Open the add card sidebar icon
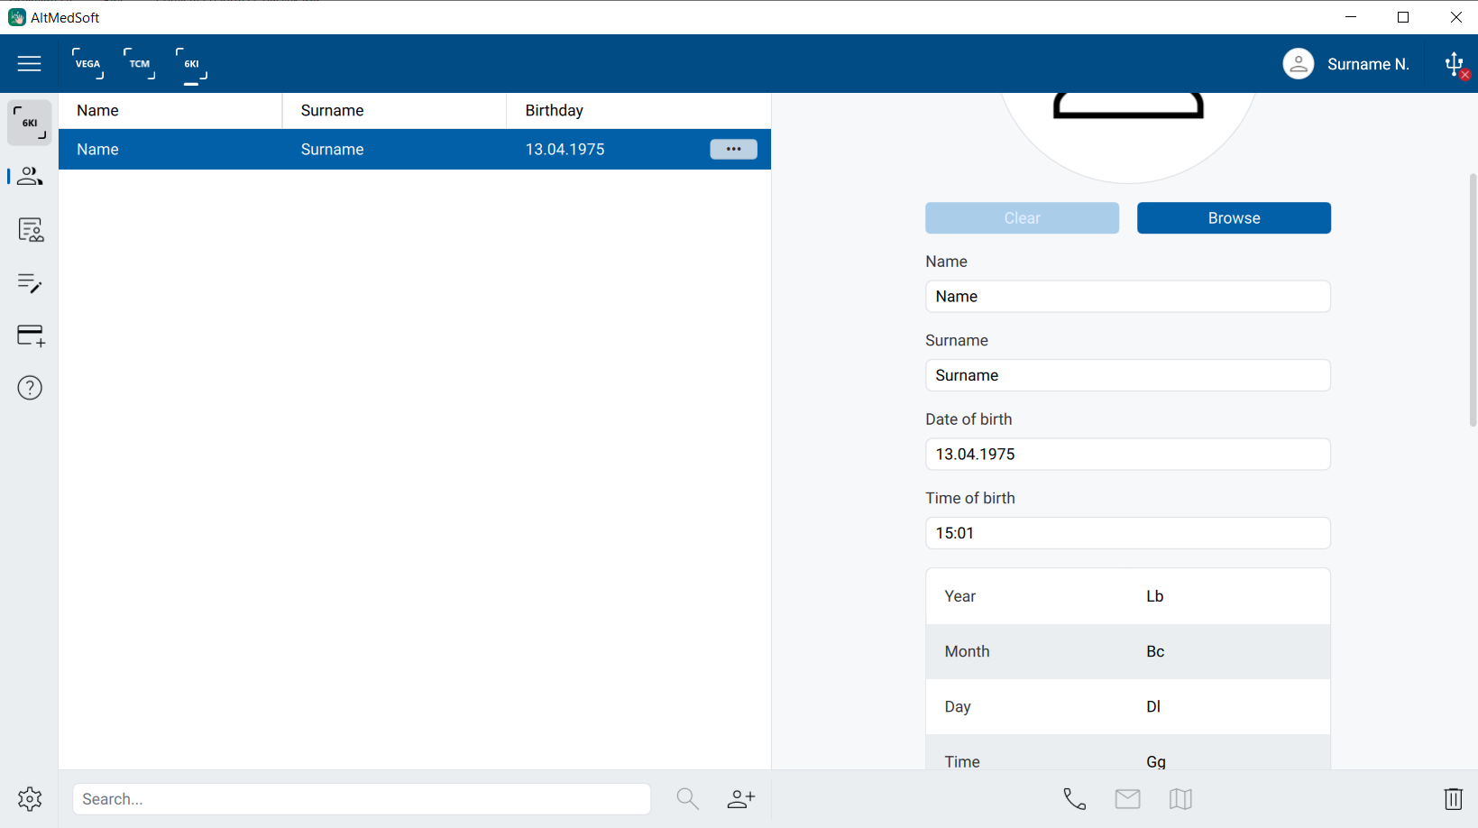The height and width of the screenshot is (828, 1478). (x=30, y=336)
